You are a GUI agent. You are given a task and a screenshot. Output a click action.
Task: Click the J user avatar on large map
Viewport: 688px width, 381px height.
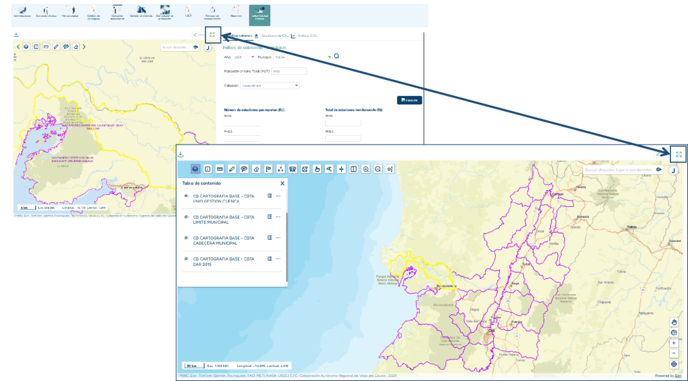673,170
